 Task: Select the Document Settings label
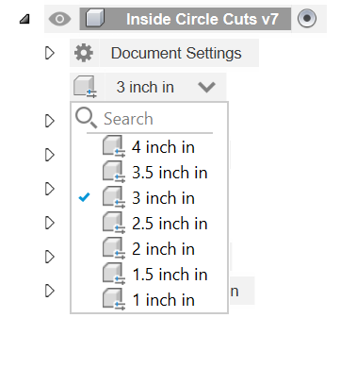click(x=176, y=53)
